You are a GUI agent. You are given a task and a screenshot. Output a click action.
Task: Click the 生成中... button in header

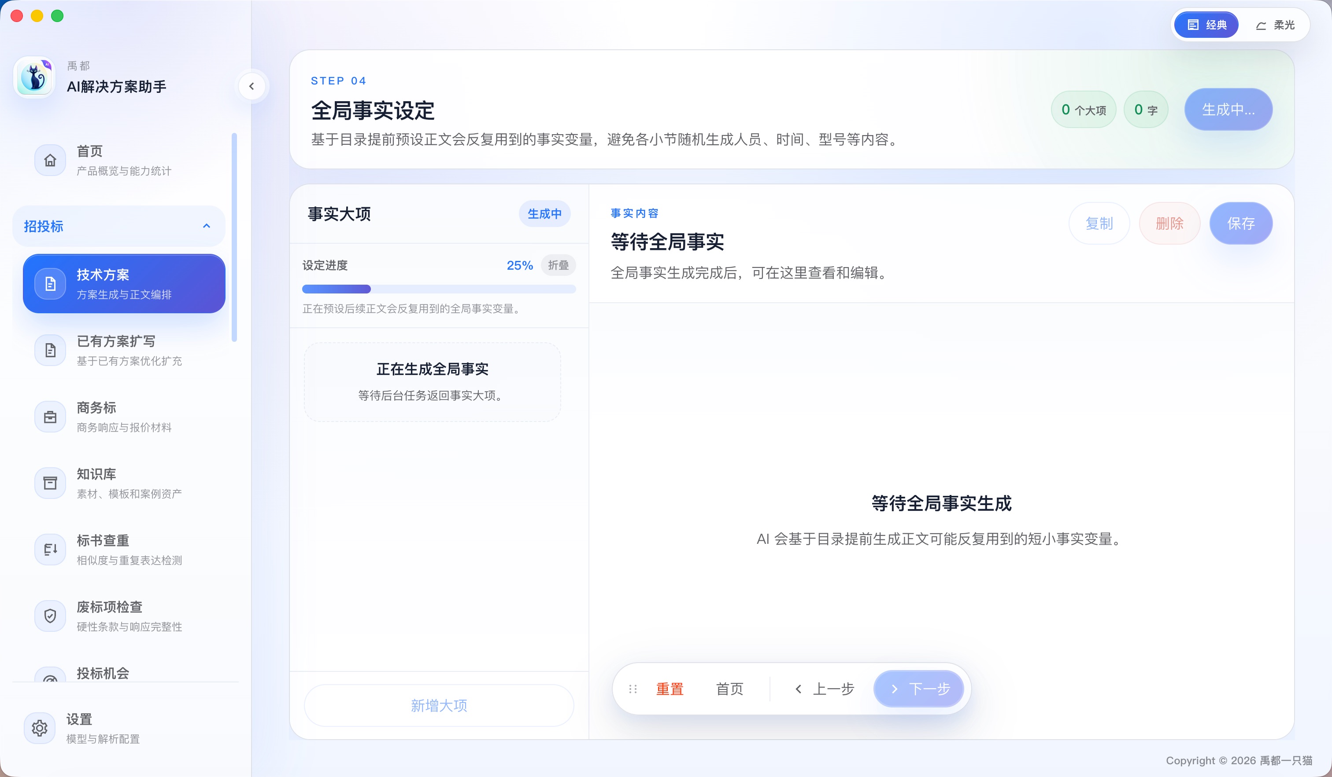1228,109
